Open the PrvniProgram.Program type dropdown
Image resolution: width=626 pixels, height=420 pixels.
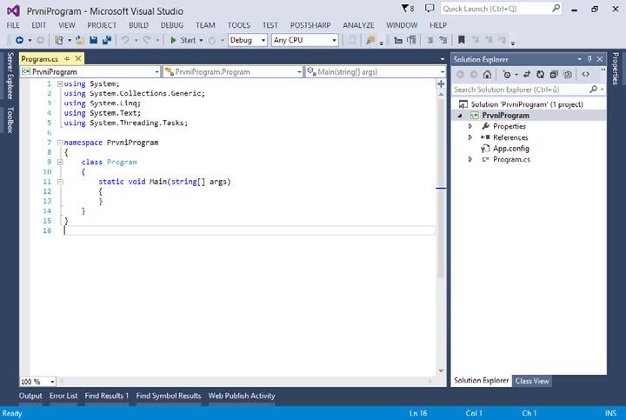[232, 72]
